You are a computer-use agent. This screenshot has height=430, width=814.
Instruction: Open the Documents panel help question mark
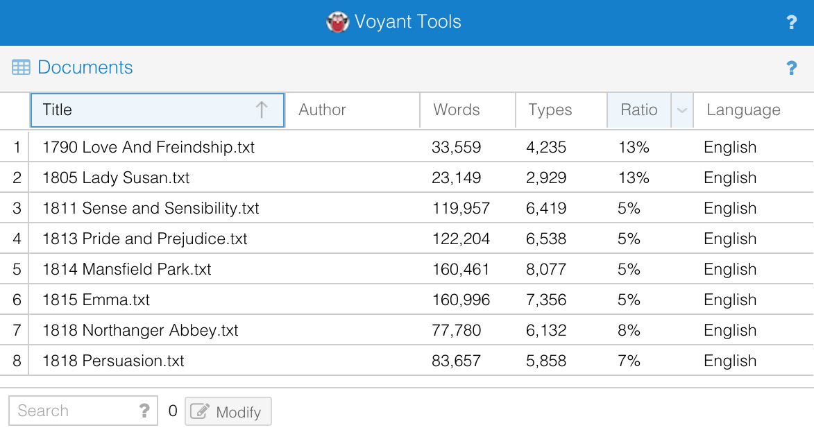point(792,67)
